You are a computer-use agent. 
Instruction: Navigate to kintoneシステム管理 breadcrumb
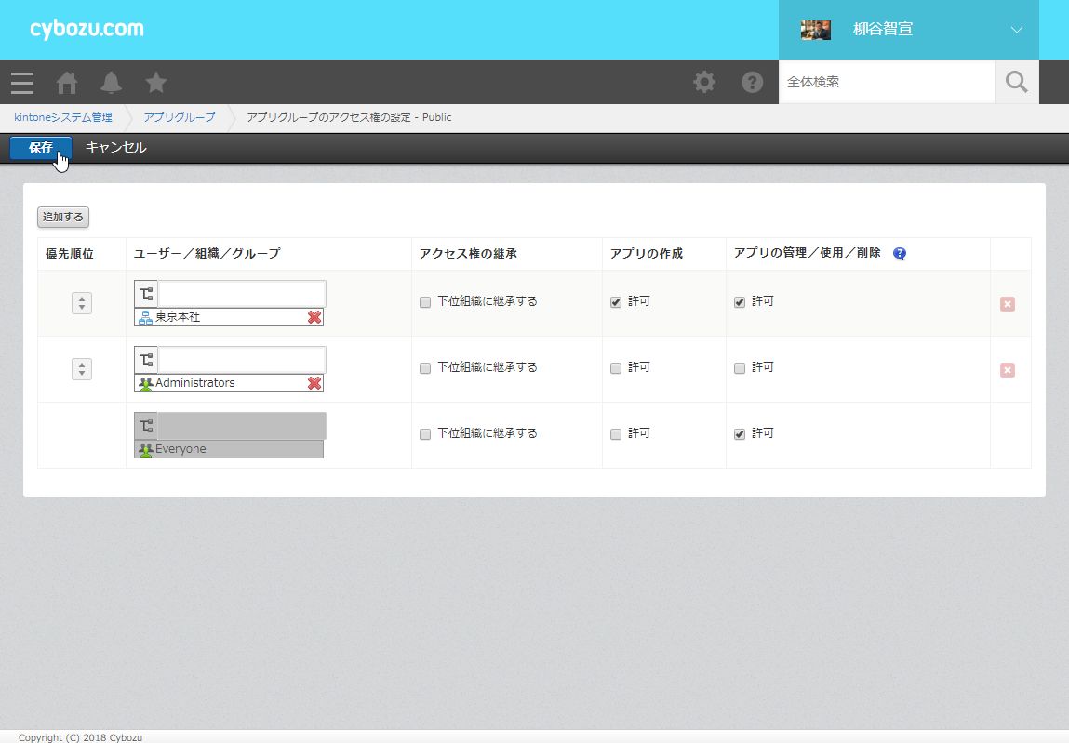pos(63,117)
